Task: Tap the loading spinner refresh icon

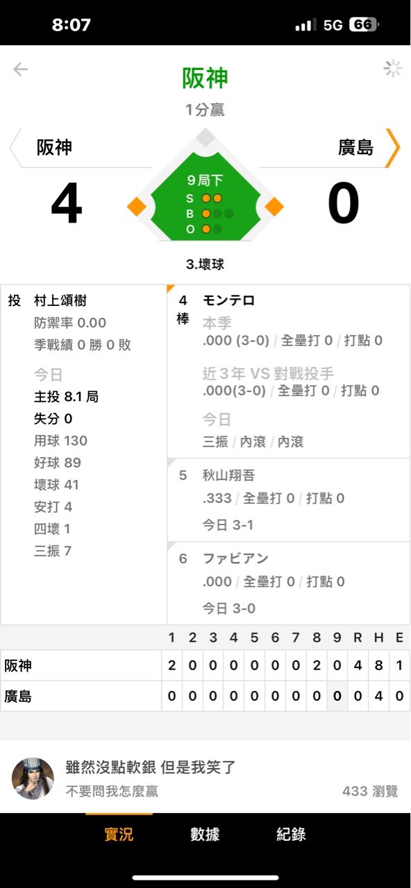Action: [393, 68]
